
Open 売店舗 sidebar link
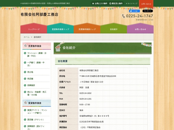click(x=30, y=79)
